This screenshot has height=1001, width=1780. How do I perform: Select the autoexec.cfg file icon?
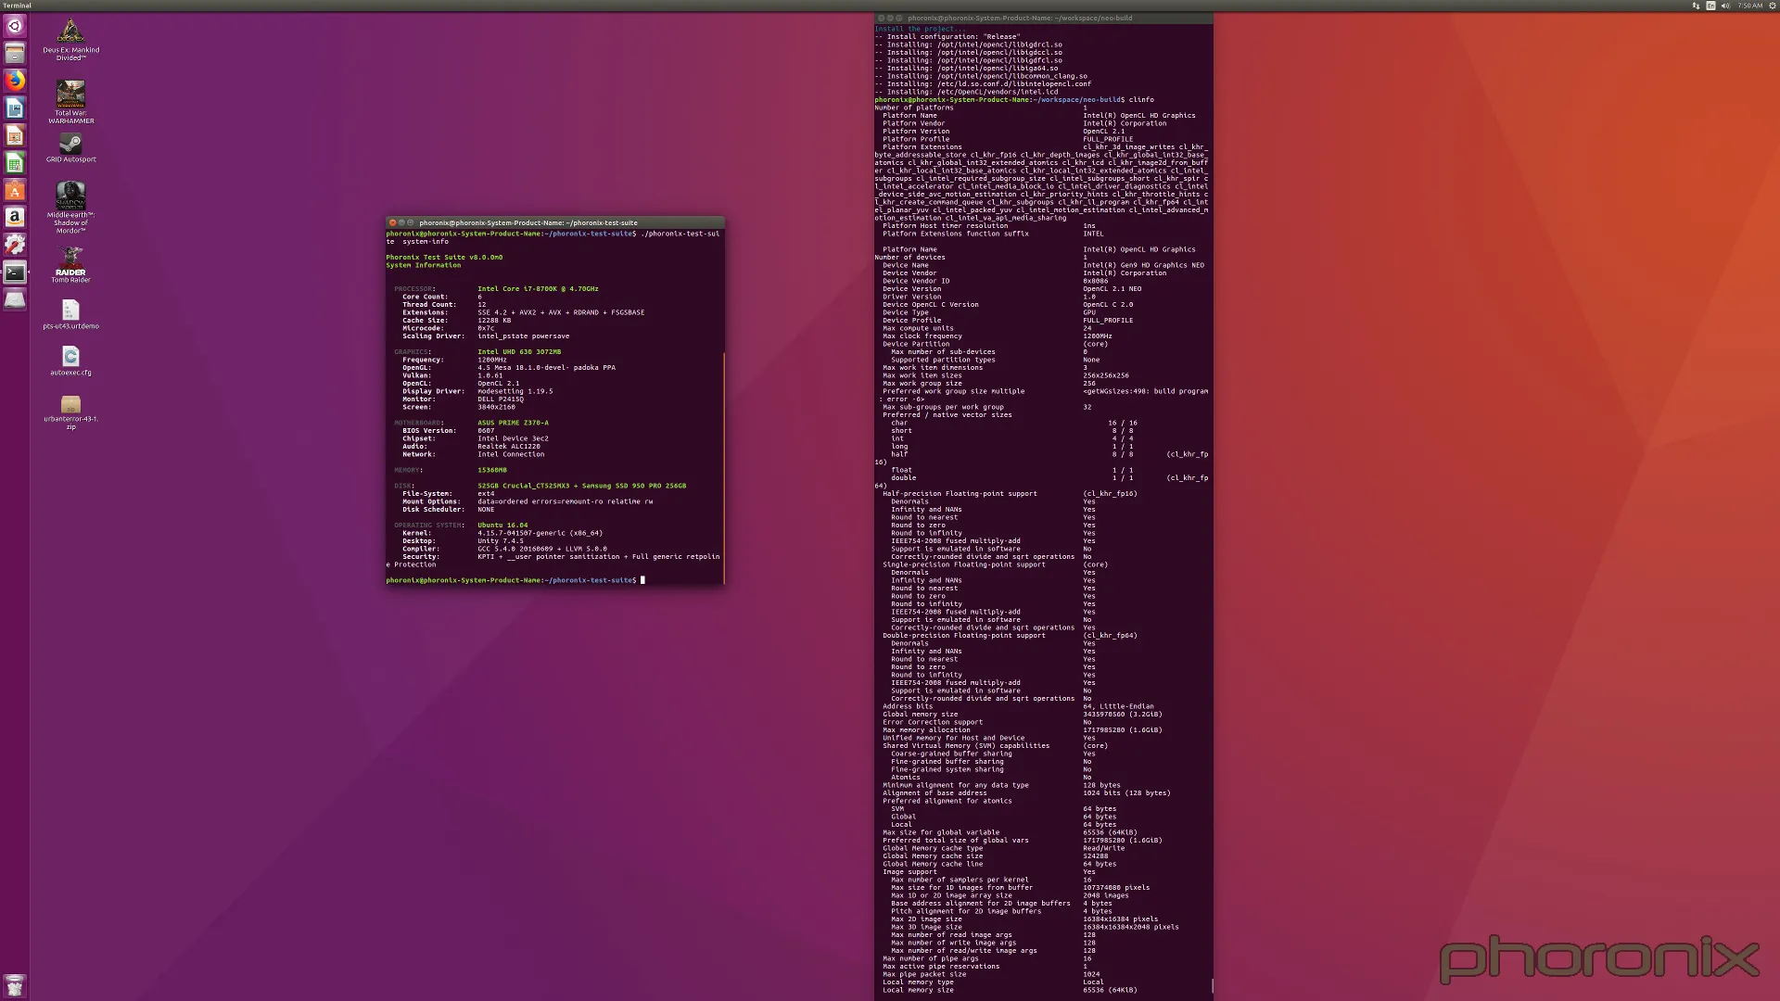coord(70,361)
